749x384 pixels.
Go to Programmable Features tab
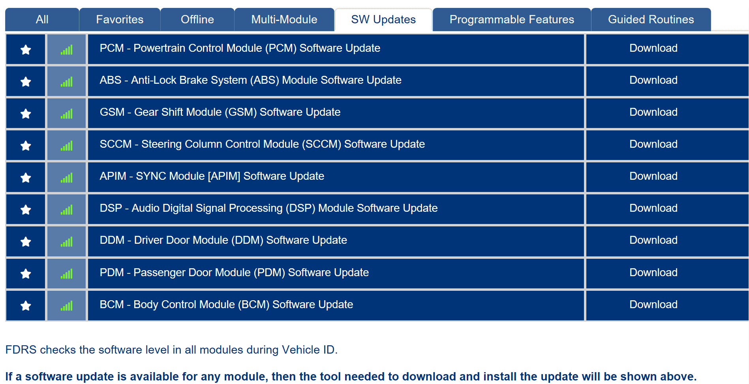[511, 19]
